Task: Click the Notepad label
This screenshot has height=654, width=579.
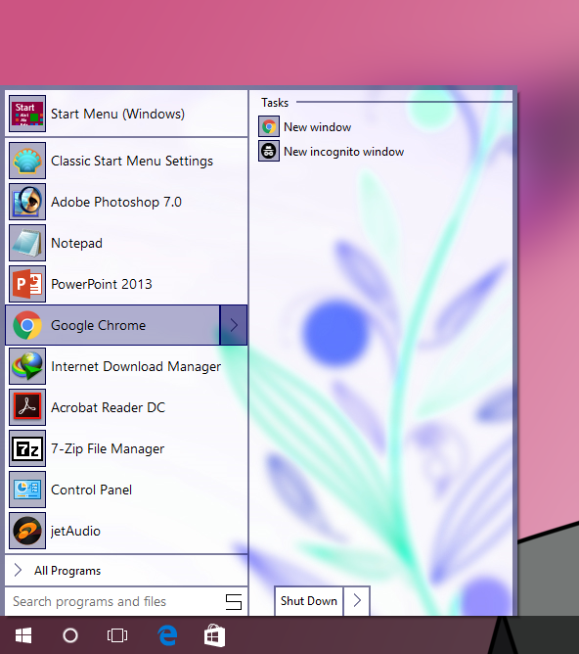Action: pos(76,243)
